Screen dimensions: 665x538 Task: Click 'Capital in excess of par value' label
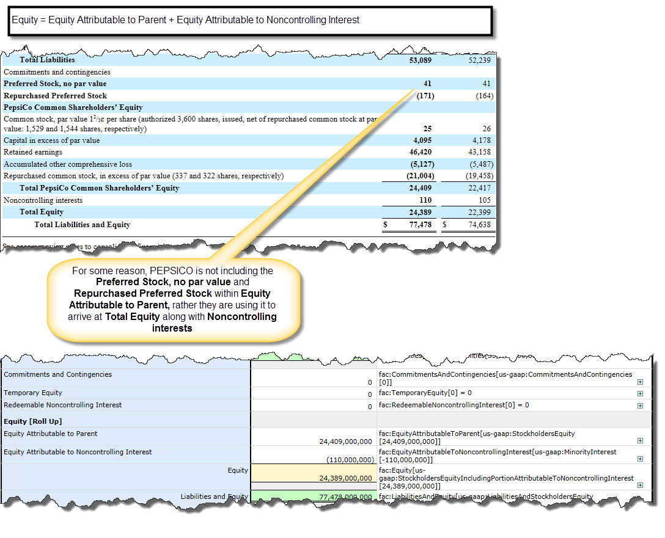(52, 140)
